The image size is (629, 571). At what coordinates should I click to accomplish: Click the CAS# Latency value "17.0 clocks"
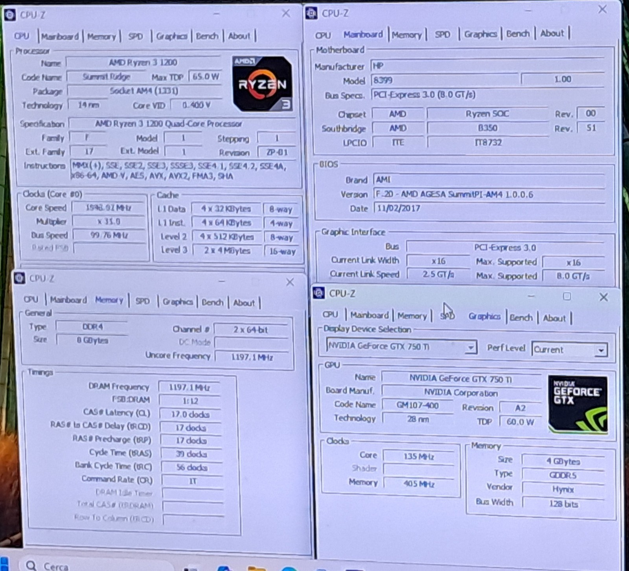[190, 414]
